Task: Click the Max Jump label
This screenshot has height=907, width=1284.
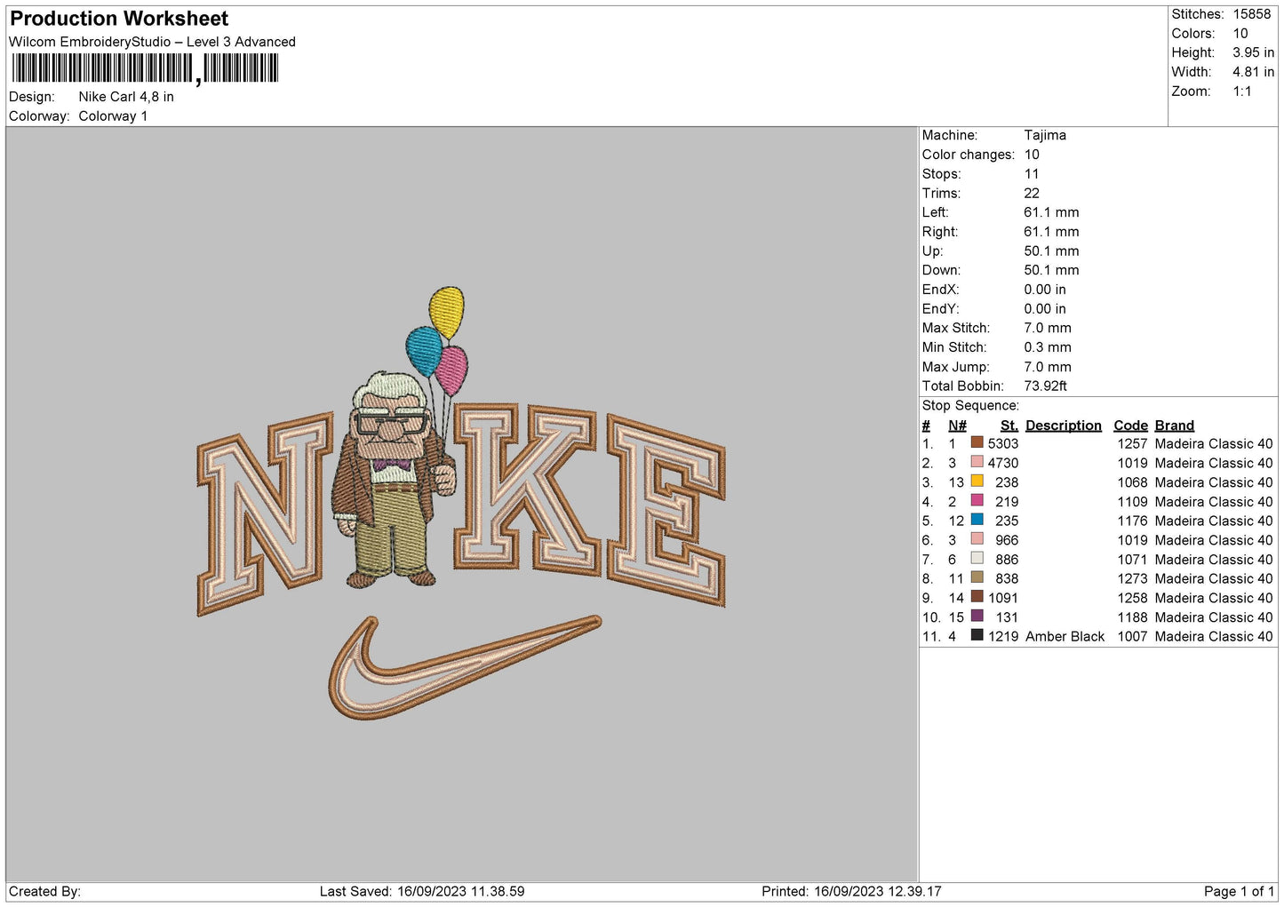Action: (955, 367)
